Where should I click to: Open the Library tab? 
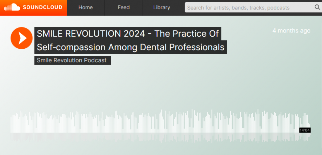[x=162, y=8]
